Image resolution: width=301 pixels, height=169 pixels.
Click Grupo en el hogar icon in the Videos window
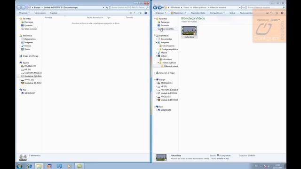pyautogui.click(x=157, y=73)
